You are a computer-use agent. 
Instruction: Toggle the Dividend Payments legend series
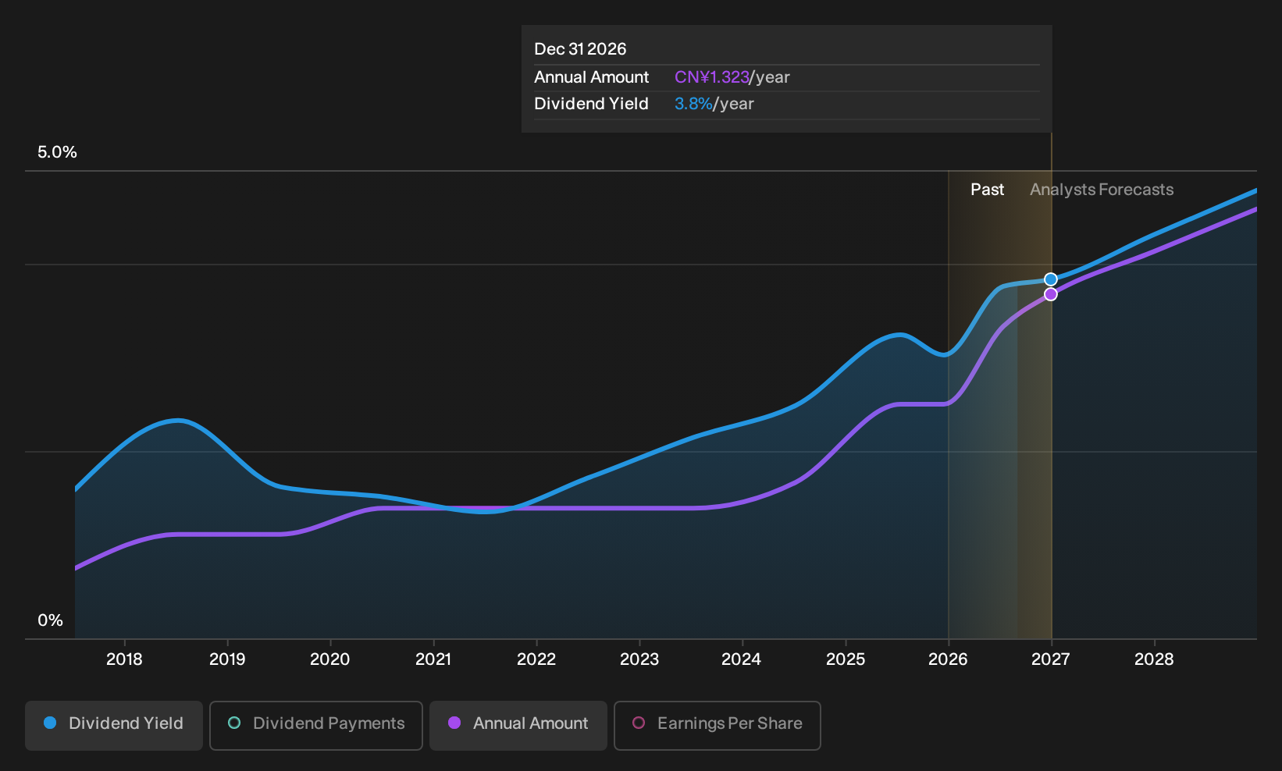[316, 726]
